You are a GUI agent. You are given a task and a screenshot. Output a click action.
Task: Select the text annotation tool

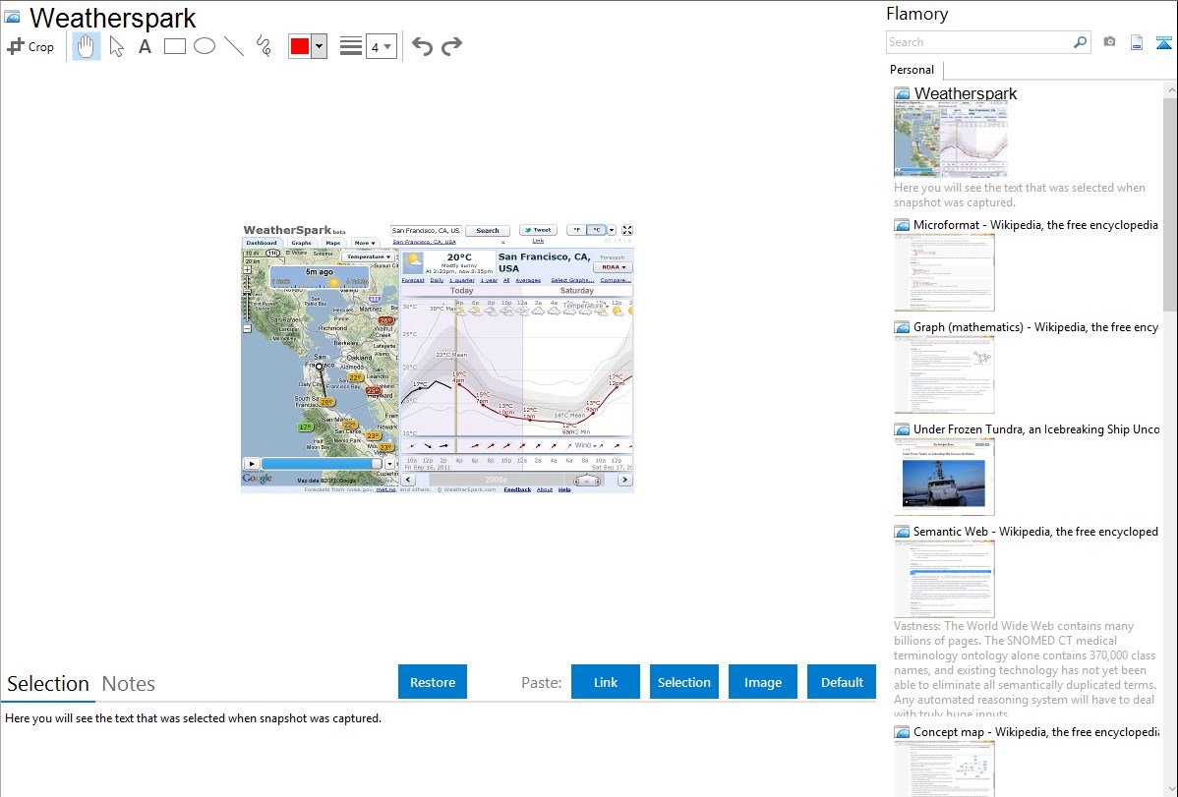[x=145, y=46]
